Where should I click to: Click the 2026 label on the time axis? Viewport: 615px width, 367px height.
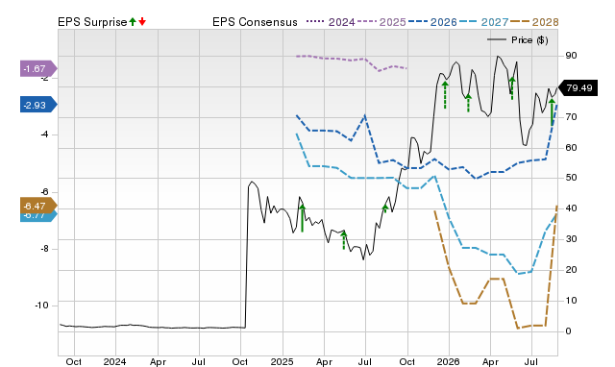pos(449,362)
